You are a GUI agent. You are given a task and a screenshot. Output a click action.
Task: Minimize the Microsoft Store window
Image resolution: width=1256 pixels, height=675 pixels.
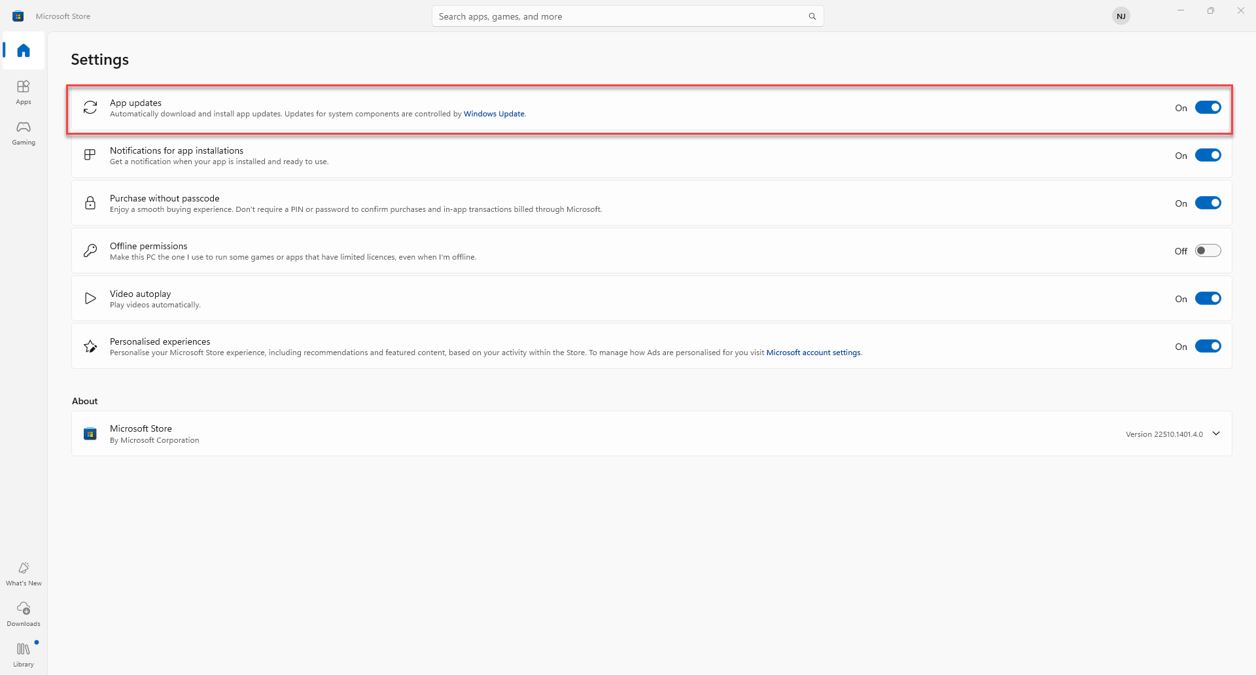[x=1181, y=10]
